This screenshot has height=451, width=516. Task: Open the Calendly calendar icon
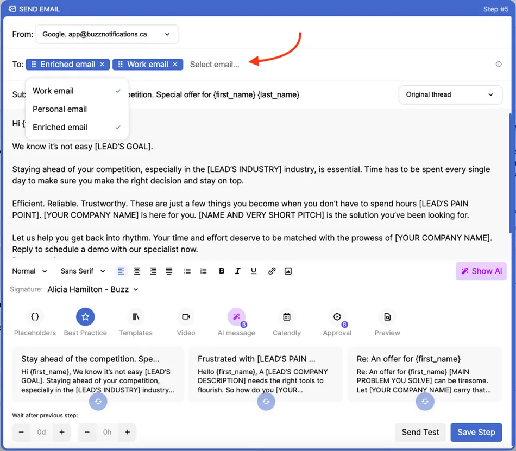(287, 316)
